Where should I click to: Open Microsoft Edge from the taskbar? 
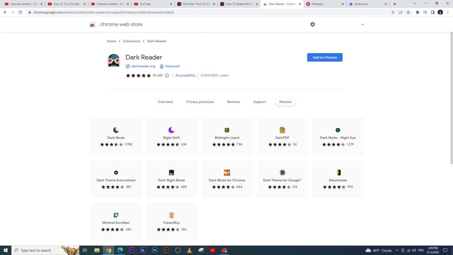120,250
